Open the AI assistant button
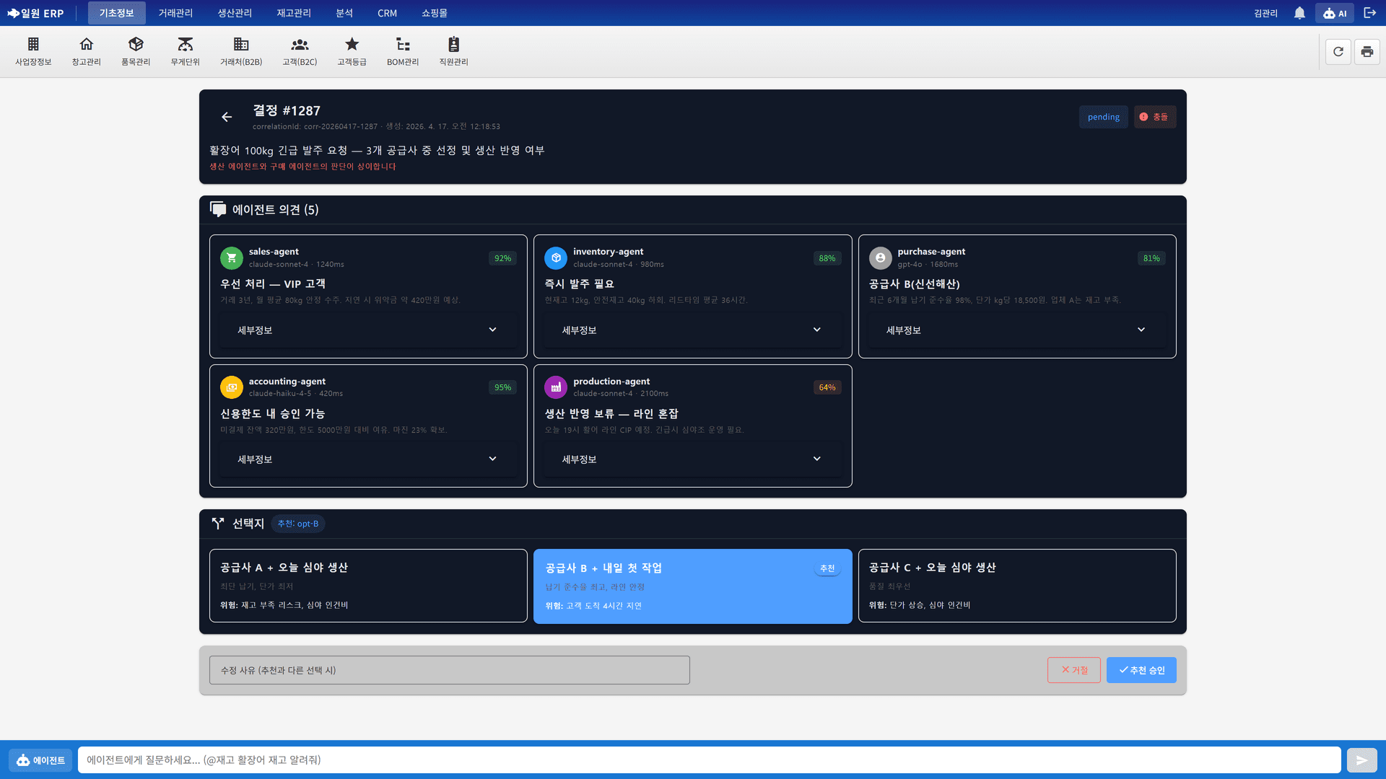Image resolution: width=1386 pixels, height=779 pixels. [x=1334, y=13]
